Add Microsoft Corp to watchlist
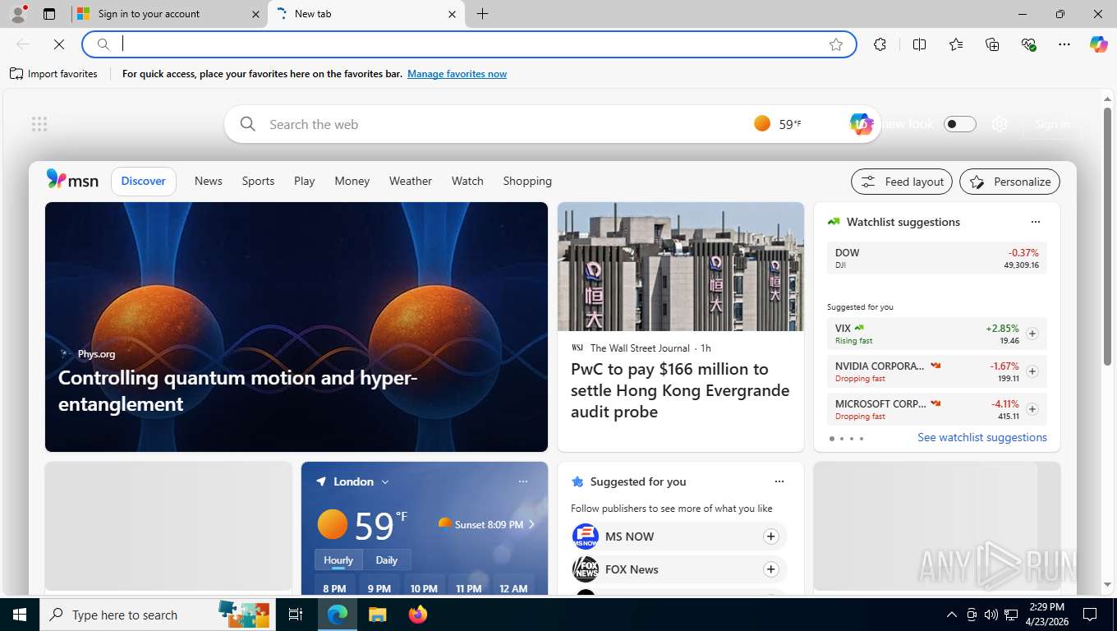 coord(1032,409)
